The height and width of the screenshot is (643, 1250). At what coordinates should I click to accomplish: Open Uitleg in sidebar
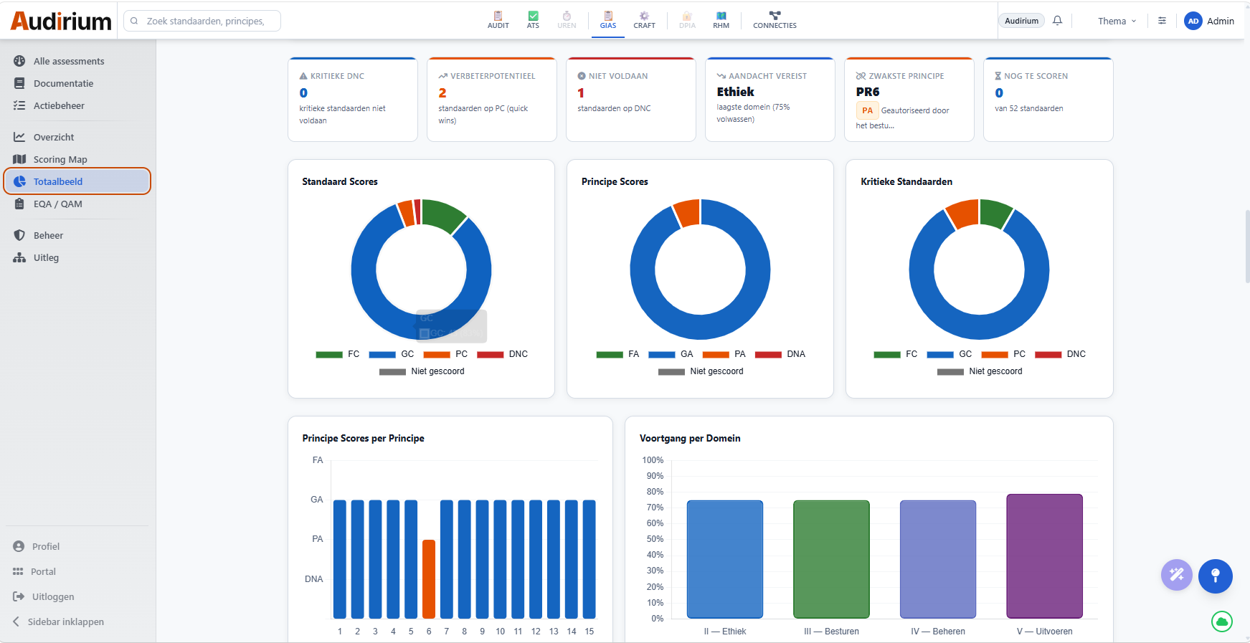click(77, 257)
